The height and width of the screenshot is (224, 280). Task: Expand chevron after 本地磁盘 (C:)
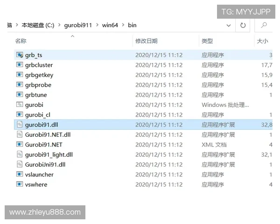pyautogui.click(x=59, y=25)
